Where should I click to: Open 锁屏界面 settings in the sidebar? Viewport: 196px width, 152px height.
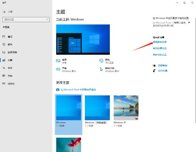pyautogui.click(x=12, y=52)
